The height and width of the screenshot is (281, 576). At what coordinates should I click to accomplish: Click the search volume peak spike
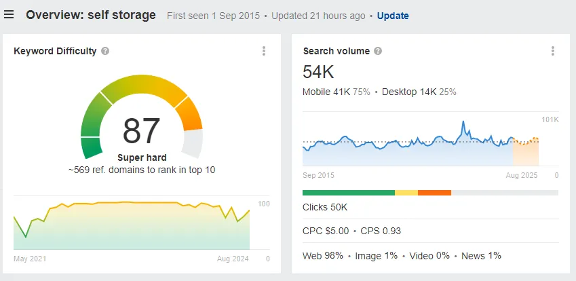pyautogui.click(x=463, y=124)
